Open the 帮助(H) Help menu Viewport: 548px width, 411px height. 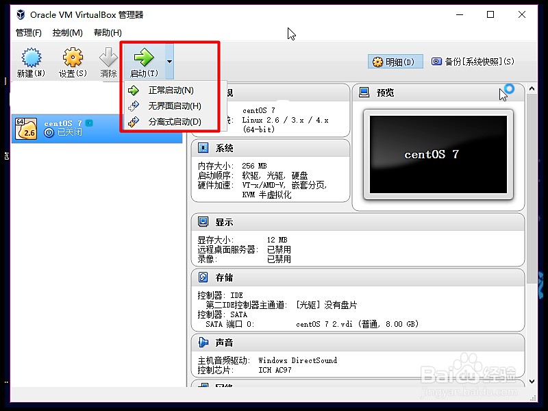[108, 33]
